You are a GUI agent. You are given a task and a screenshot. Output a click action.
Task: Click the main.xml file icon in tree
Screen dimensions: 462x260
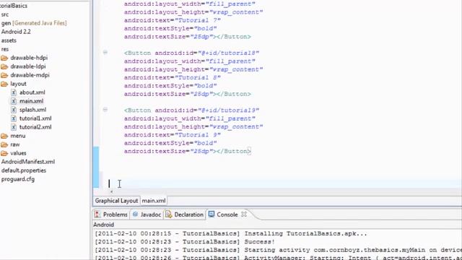click(x=14, y=101)
